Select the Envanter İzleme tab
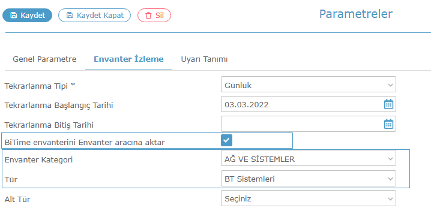Viewport: 431px width, 223px height. click(128, 59)
